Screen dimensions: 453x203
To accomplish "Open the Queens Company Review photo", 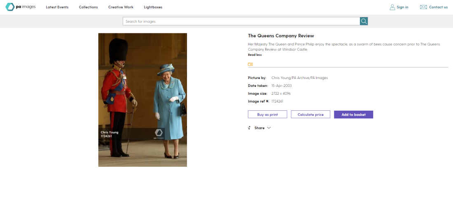I will [x=142, y=100].
